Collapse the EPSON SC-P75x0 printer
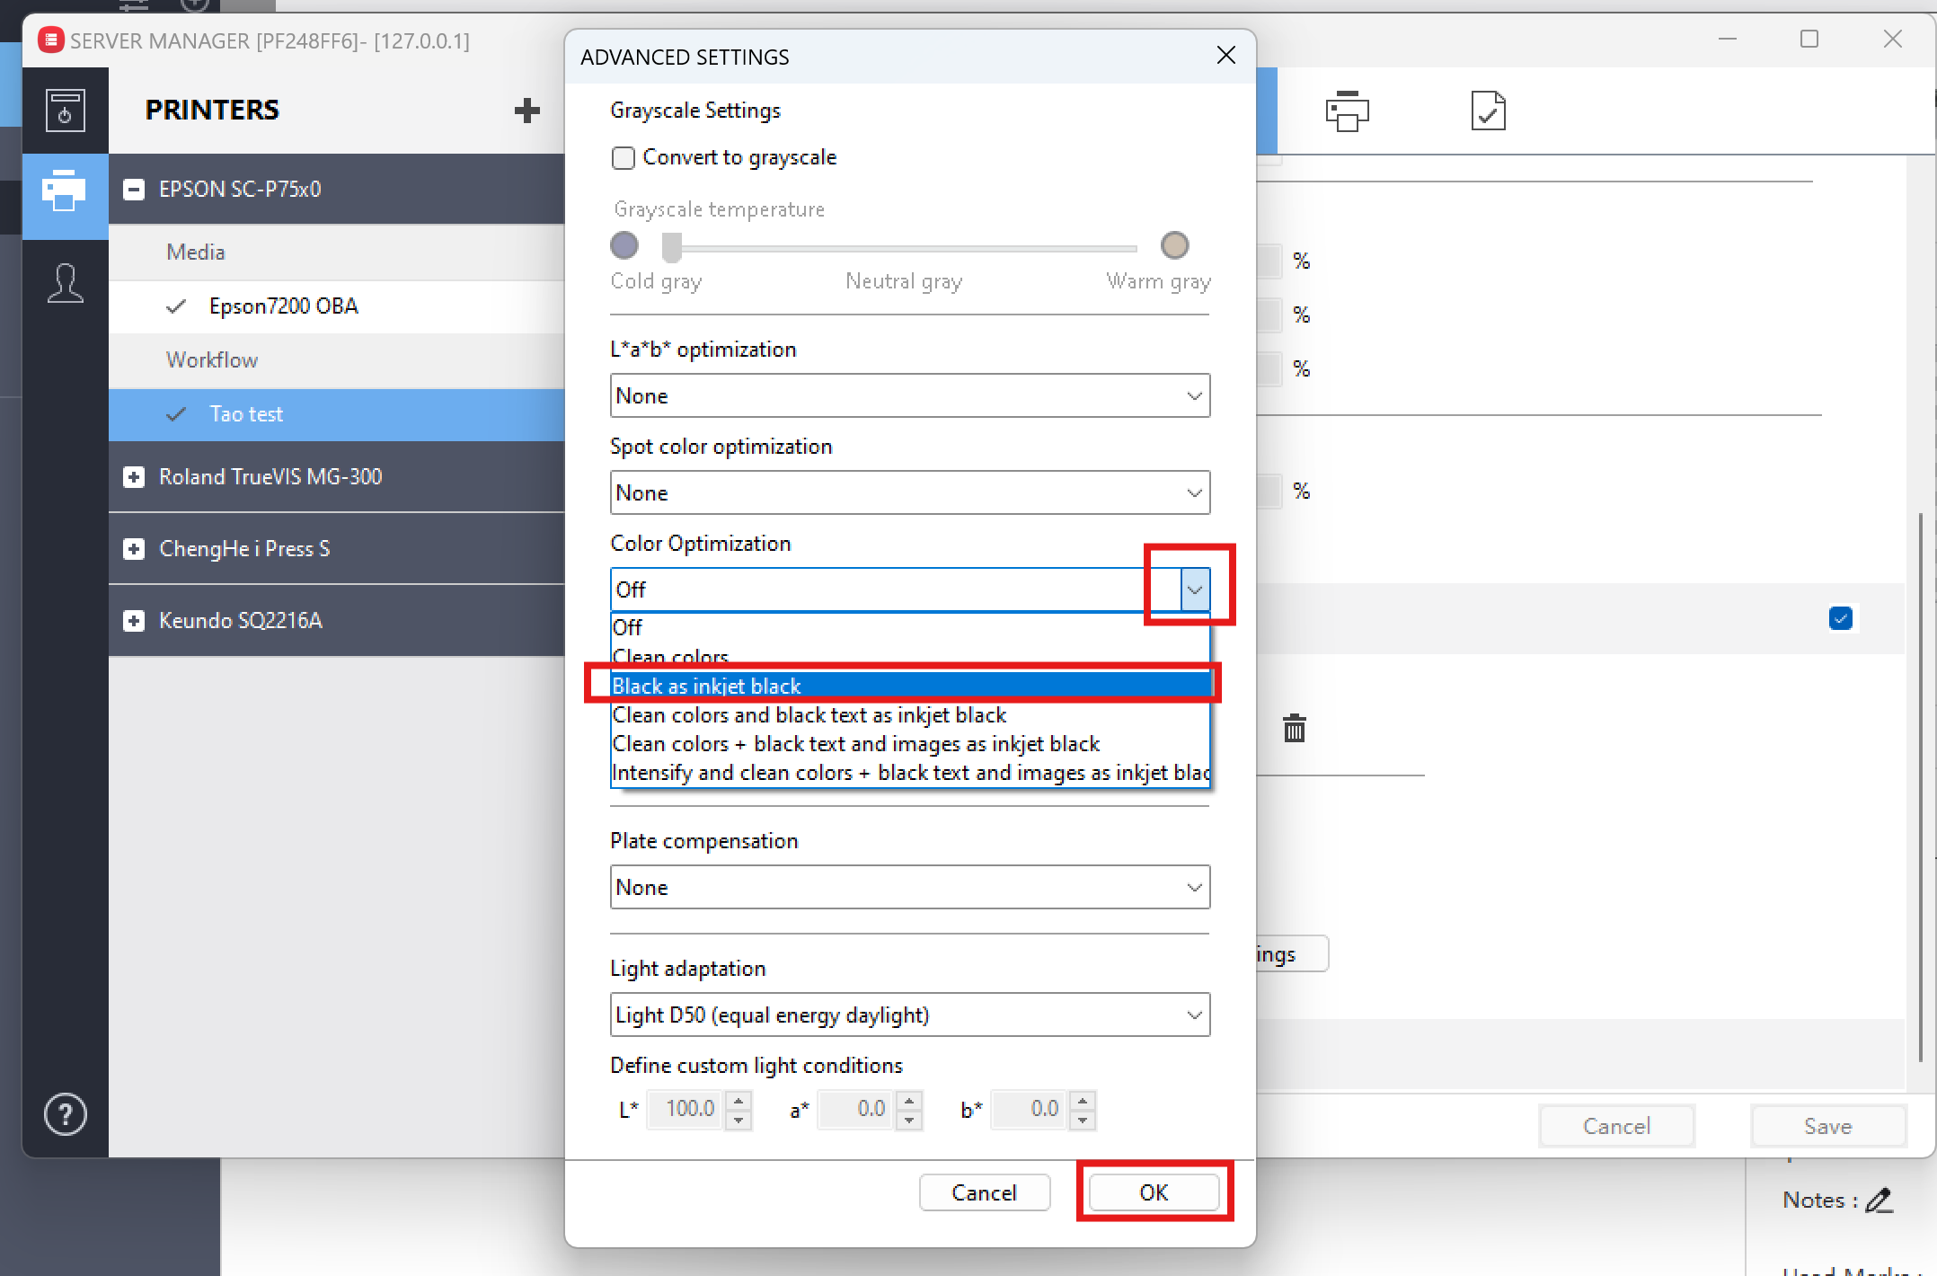Screen dimensions: 1937x1276 [134, 190]
